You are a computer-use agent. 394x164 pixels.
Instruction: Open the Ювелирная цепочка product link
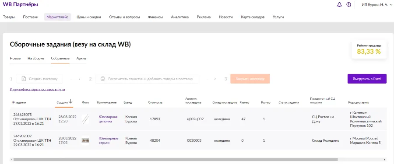point(108,119)
